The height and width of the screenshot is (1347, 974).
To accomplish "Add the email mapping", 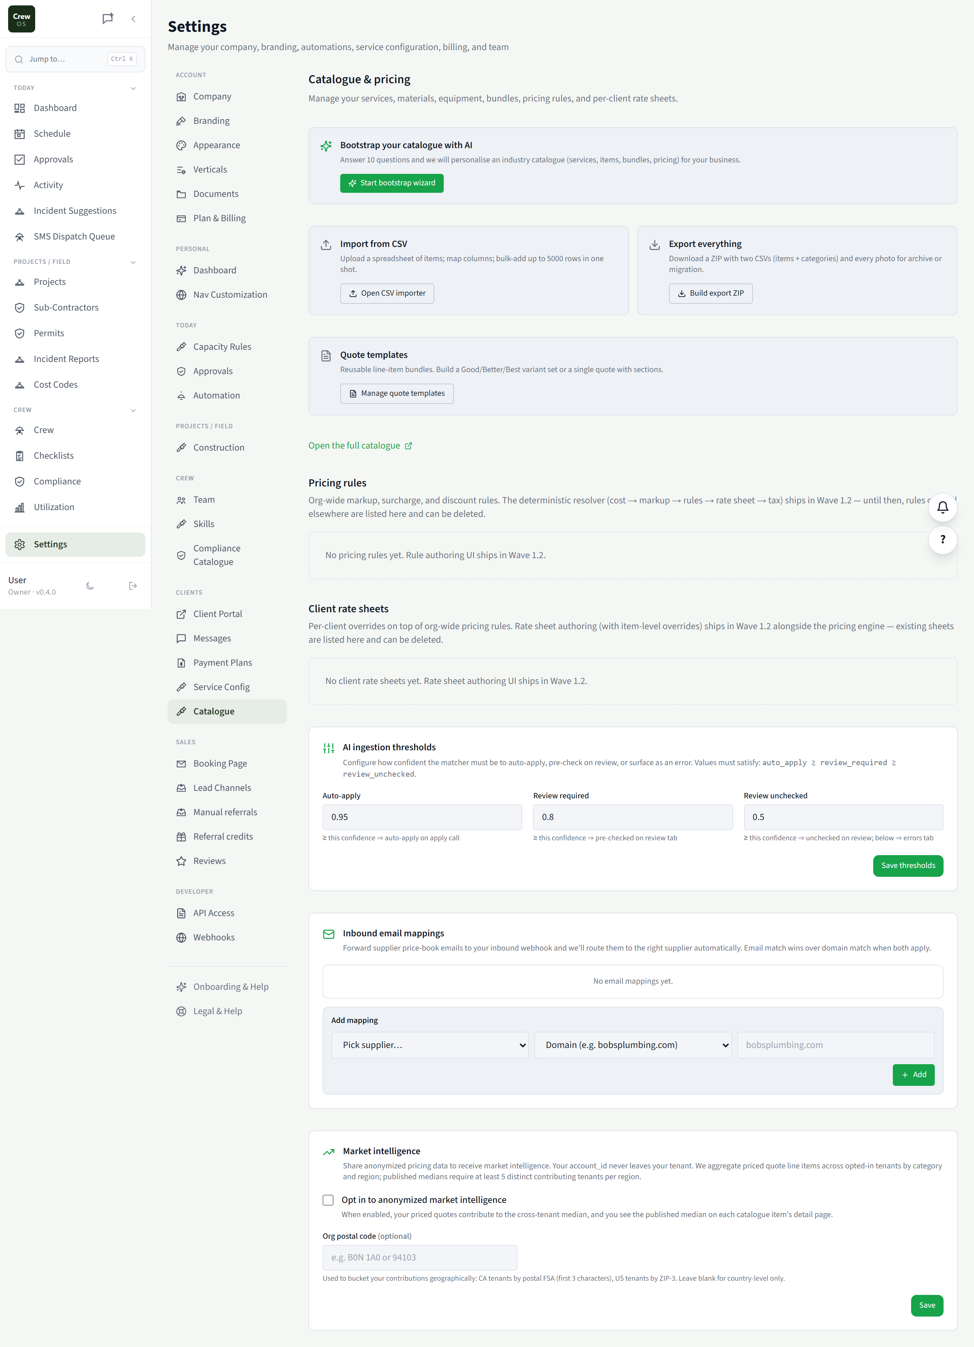I will click(913, 1075).
